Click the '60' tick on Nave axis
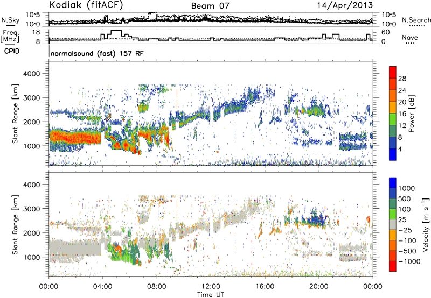The height and width of the screenshot is (298, 431). tap(385, 32)
